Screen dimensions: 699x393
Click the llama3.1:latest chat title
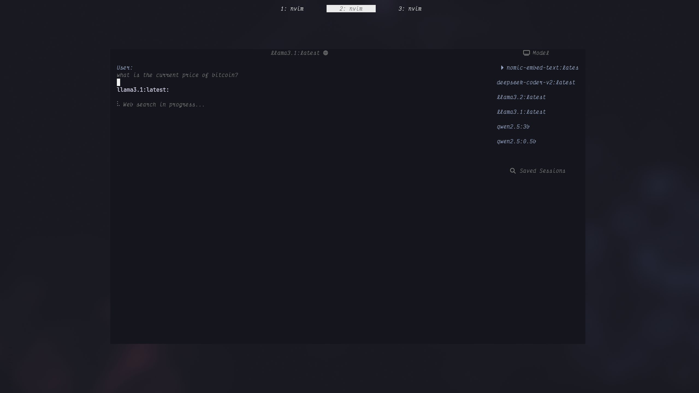coord(295,53)
